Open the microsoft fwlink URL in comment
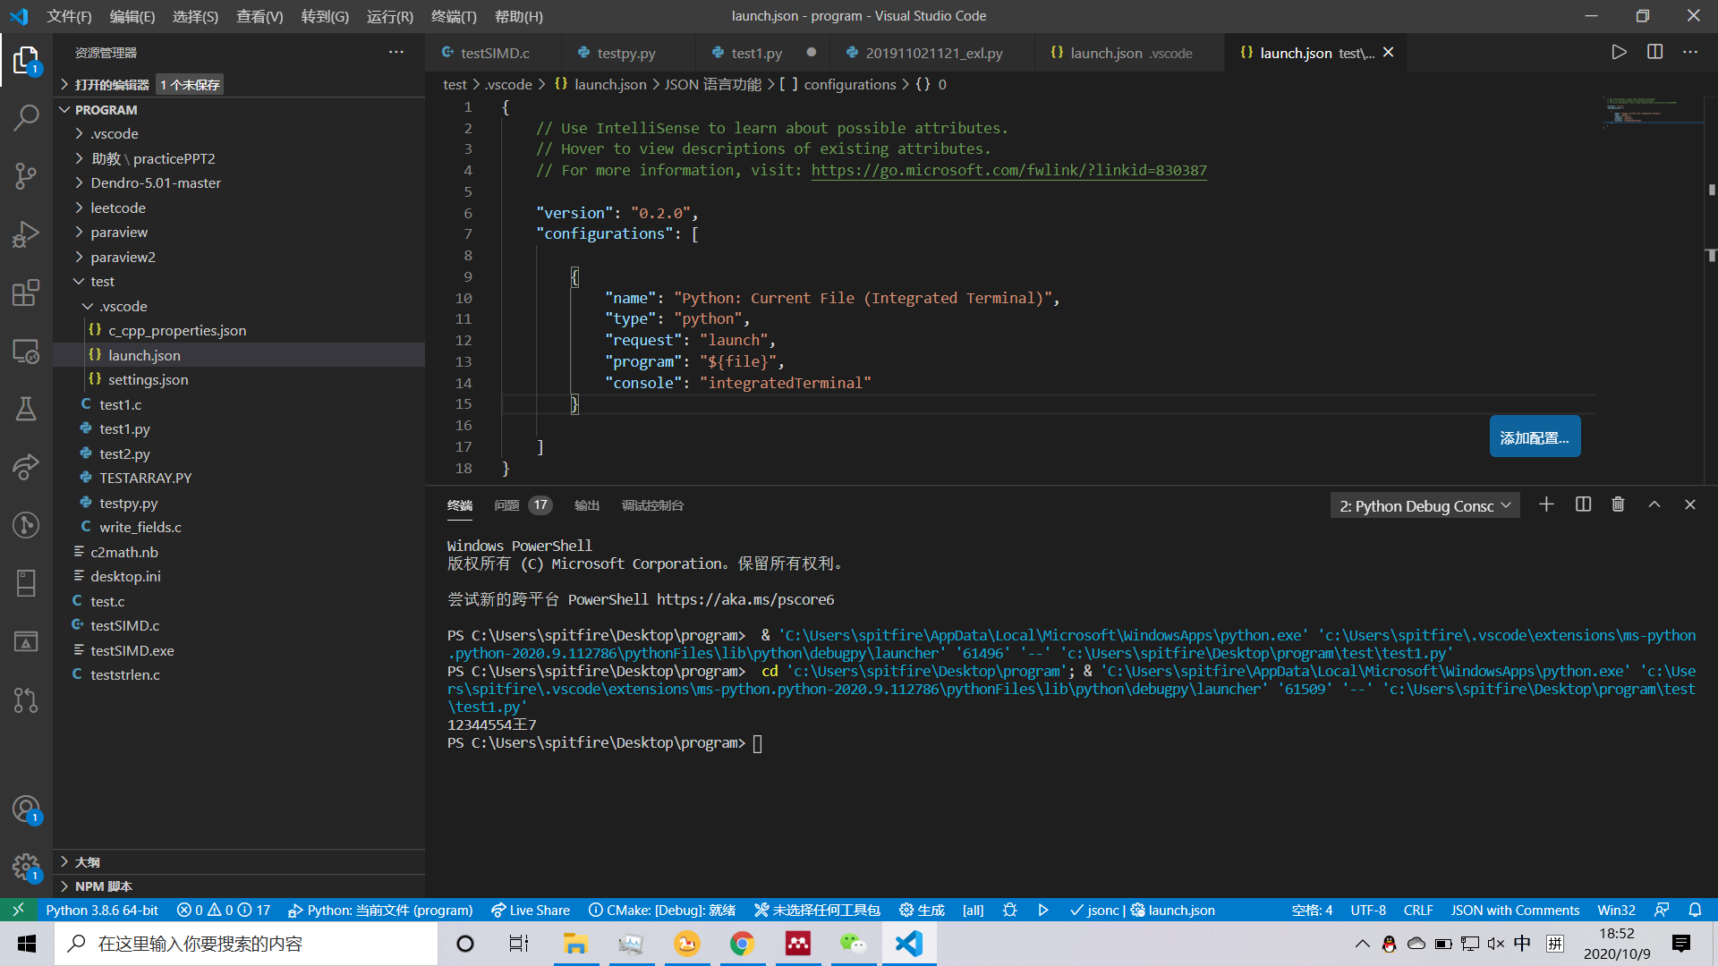The width and height of the screenshot is (1718, 966). pos(1008,170)
